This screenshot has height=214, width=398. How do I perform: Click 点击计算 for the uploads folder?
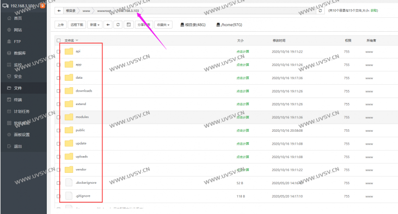[x=243, y=157]
